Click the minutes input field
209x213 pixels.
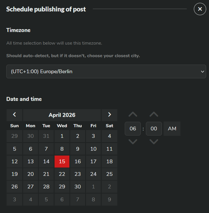click(x=154, y=129)
